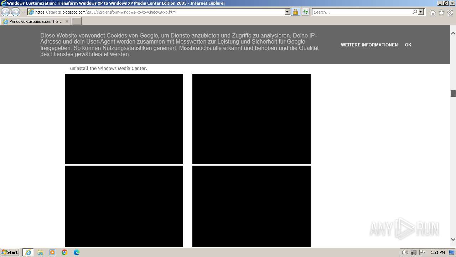Open the network tray icon
456x257 pixels.
(414, 252)
